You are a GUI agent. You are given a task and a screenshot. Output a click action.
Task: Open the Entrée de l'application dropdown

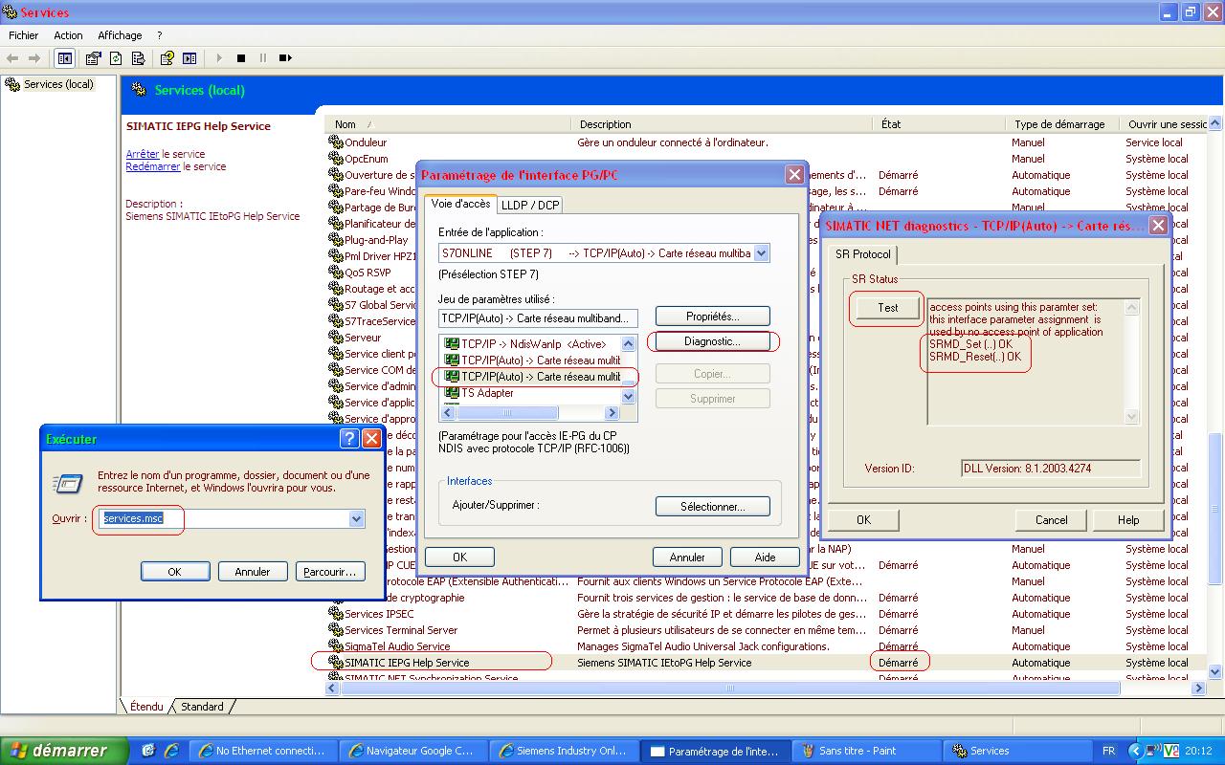[x=761, y=253]
